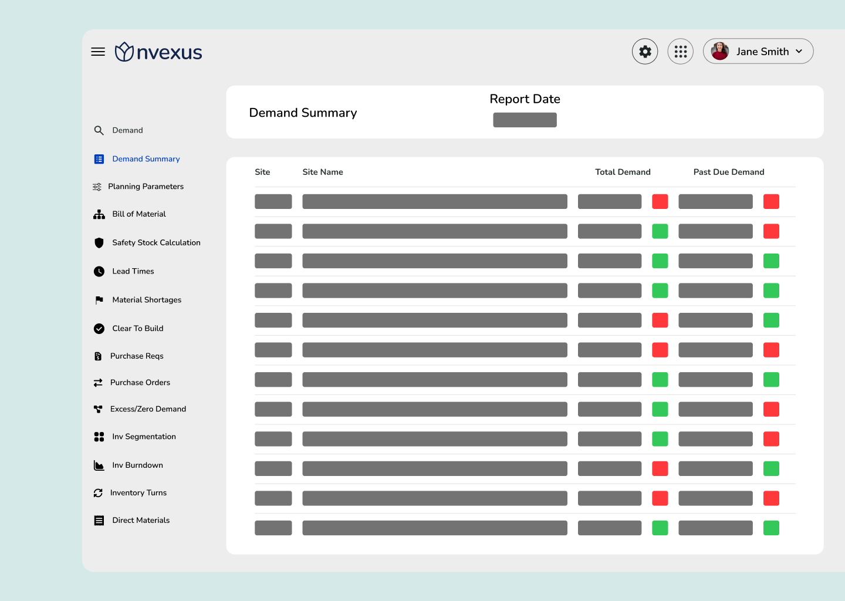Open Excess/Zero Demand in the sidebar

[148, 409]
